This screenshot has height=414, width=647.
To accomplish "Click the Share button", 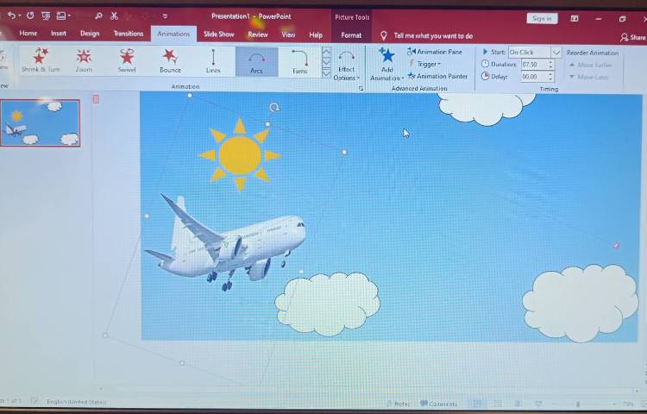I will 633,38.
